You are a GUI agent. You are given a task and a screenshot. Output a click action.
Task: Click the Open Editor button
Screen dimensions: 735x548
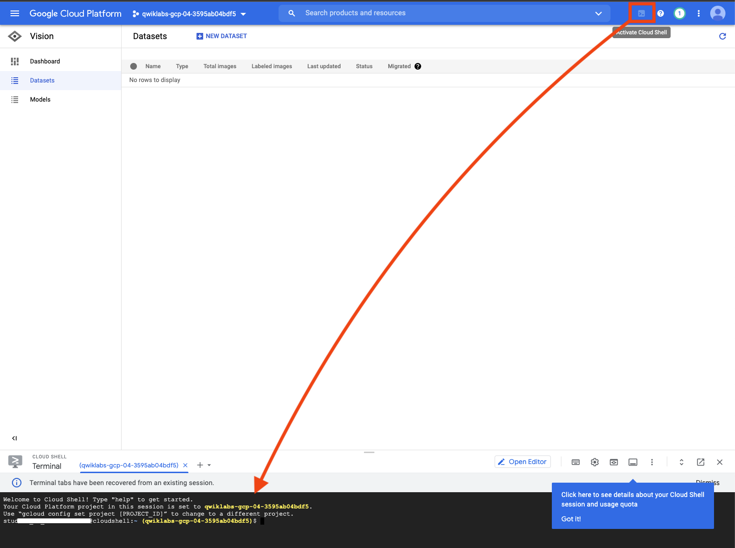(x=523, y=462)
